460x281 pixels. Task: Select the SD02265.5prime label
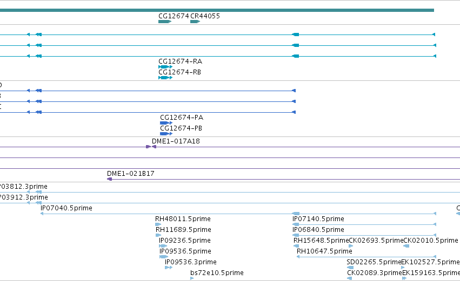(x=374, y=262)
